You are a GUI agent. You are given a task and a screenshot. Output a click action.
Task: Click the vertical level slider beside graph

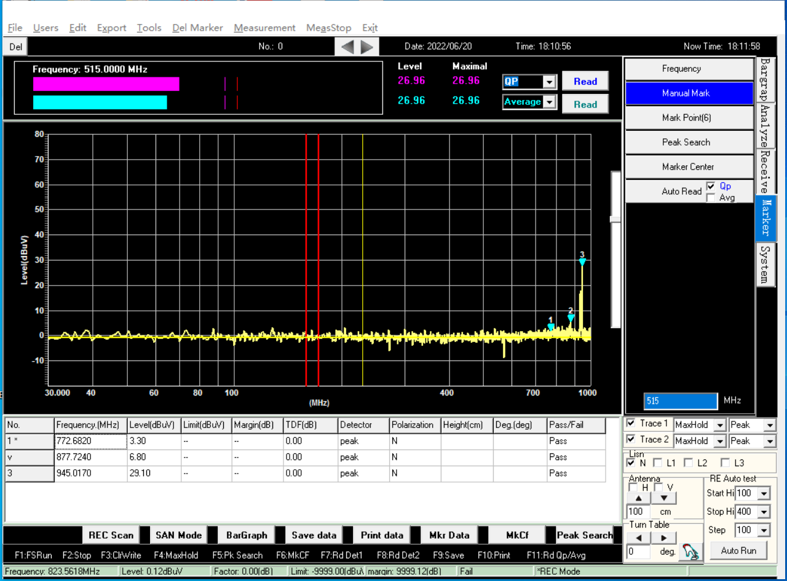point(615,219)
